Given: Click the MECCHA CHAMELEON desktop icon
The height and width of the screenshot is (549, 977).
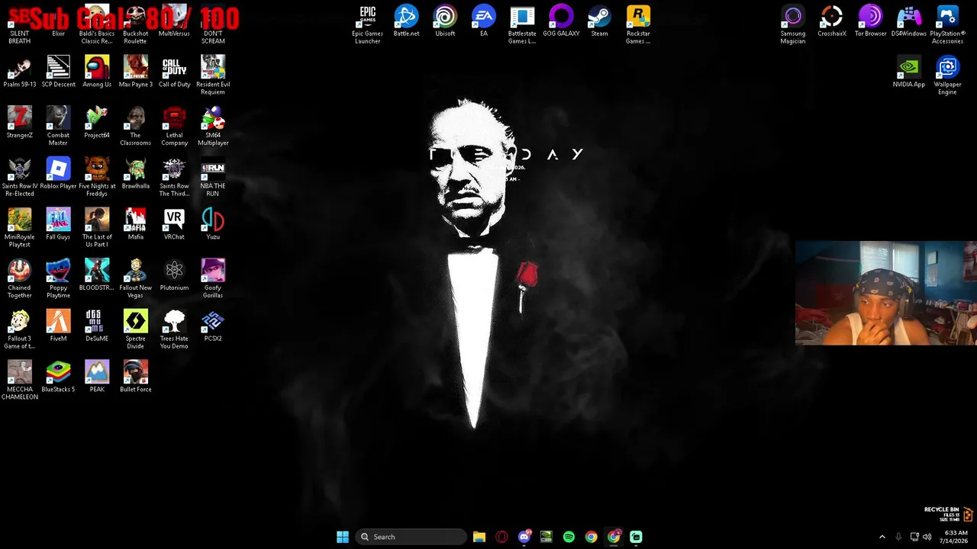Looking at the screenshot, I should (19, 380).
